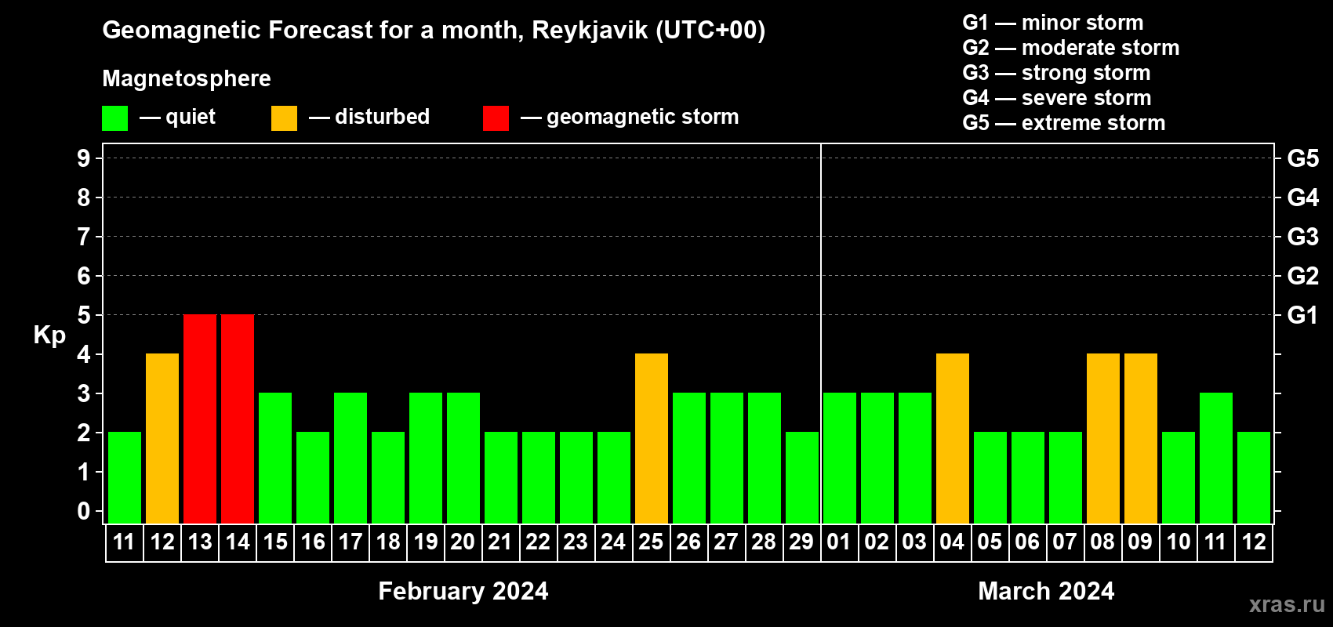Click the red geomagnetic storm legend swatch
The width and height of the screenshot is (1333, 627).
pos(496,118)
